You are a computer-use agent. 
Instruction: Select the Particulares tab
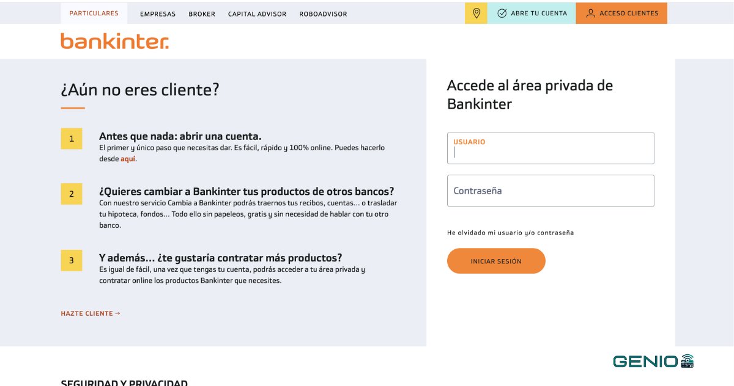click(94, 13)
